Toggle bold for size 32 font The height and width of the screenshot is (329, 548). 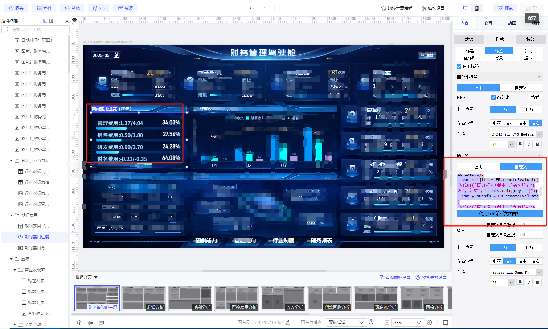point(538,145)
